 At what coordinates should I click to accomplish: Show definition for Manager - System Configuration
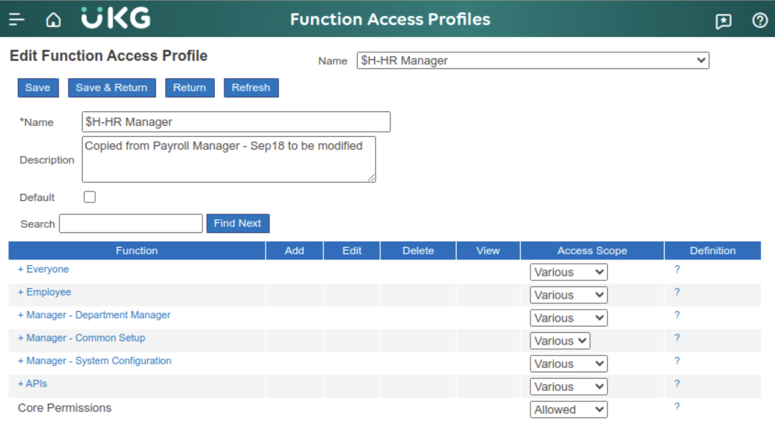click(x=677, y=361)
